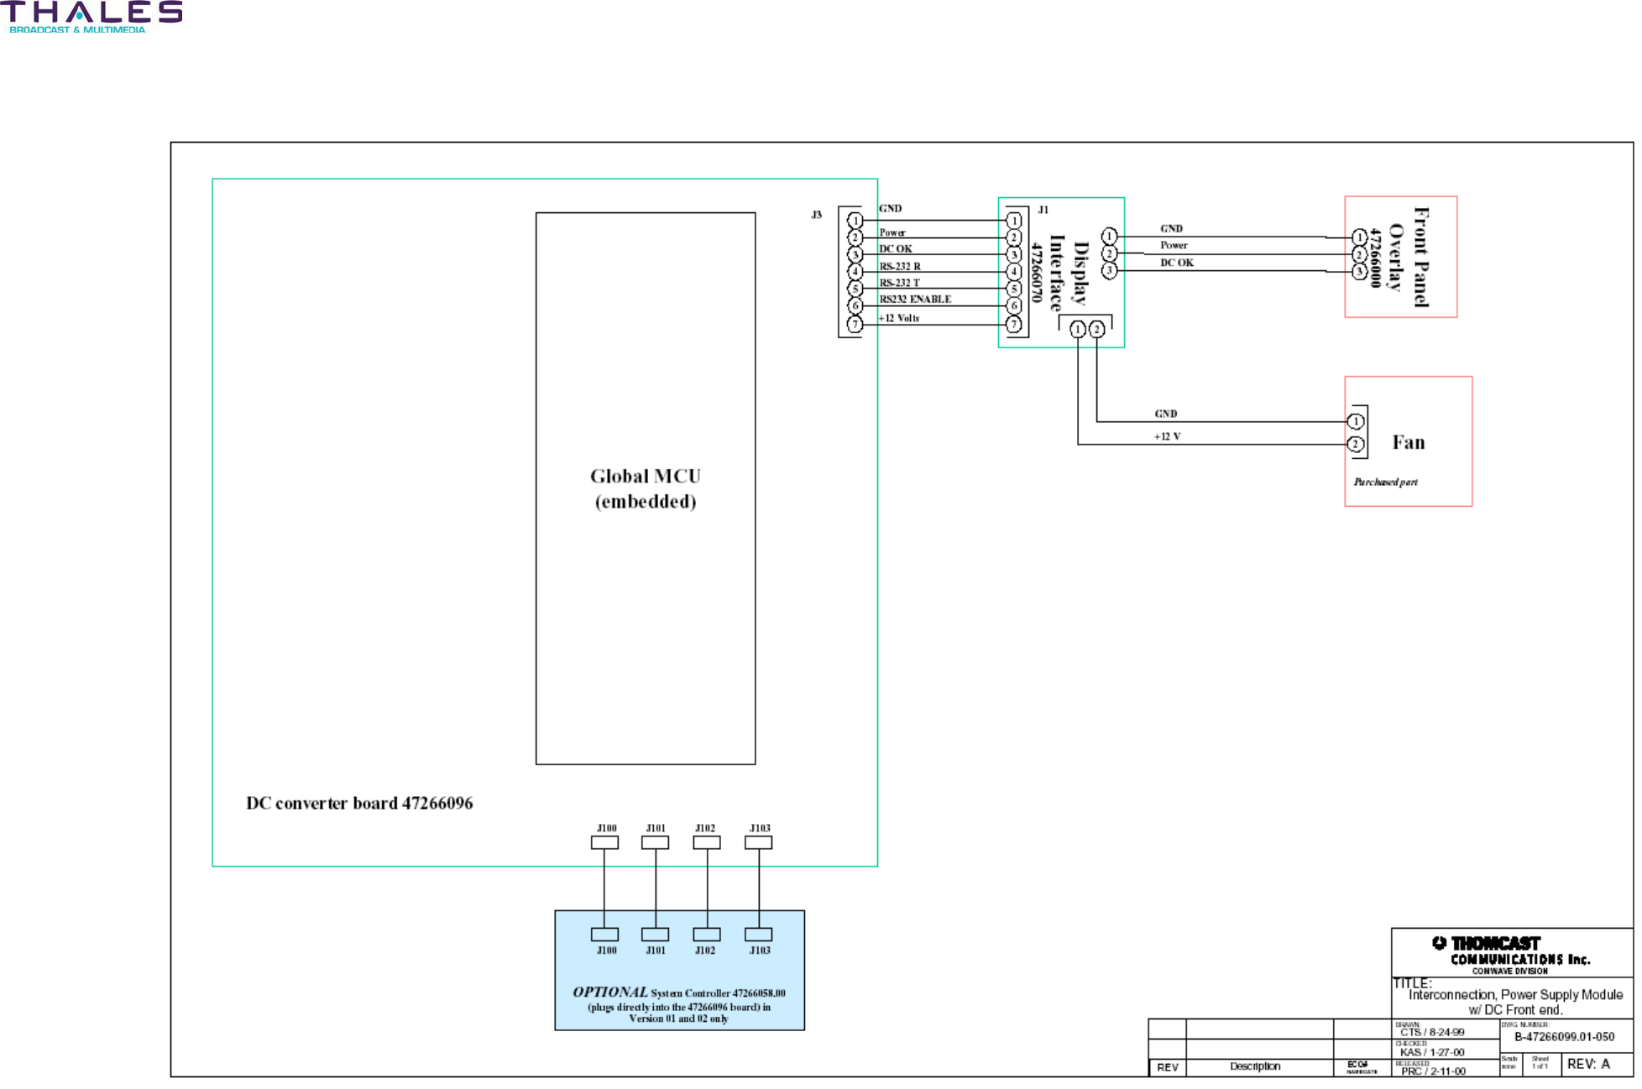Click the DC converter board 47266096 label

coord(359,804)
